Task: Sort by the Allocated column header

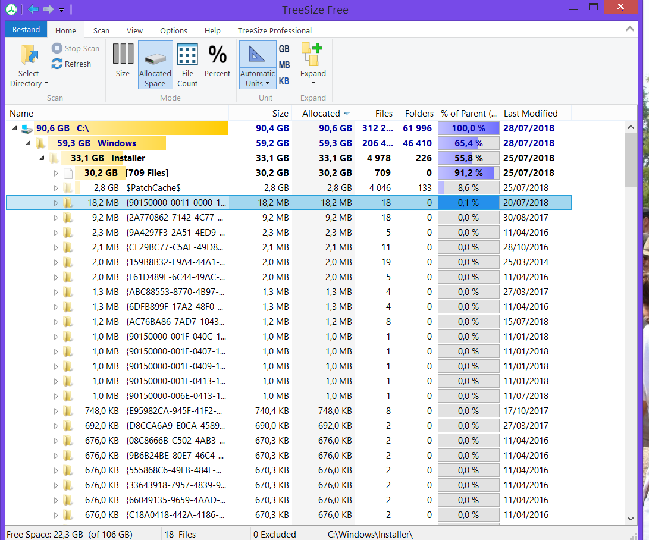Action: click(323, 114)
